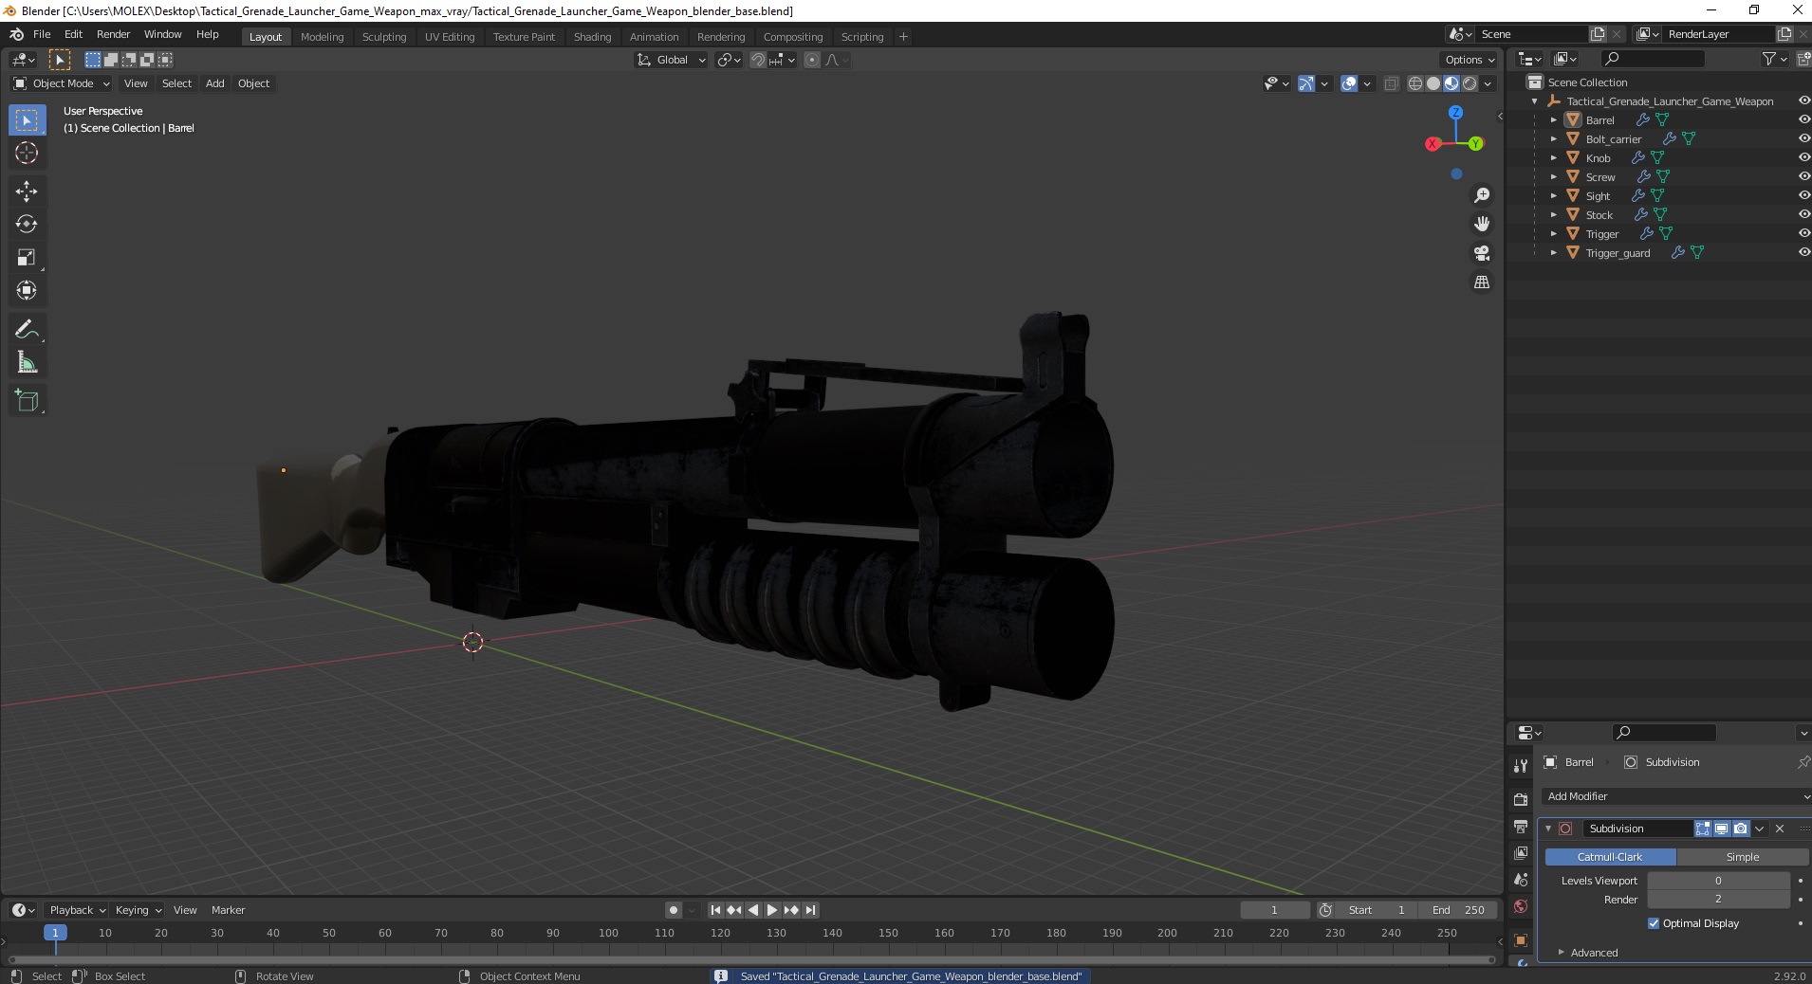The image size is (1812, 984).
Task: Toggle auto keying record button
Action: click(x=674, y=910)
